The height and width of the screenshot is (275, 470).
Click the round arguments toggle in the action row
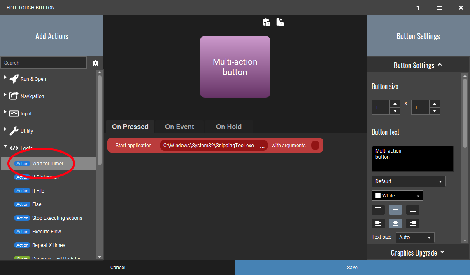(x=315, y=145)
